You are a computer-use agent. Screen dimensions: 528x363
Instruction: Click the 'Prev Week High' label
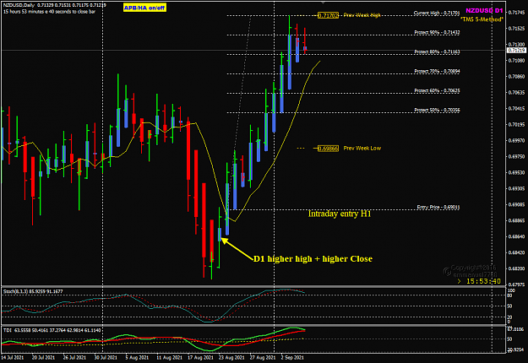362,15
